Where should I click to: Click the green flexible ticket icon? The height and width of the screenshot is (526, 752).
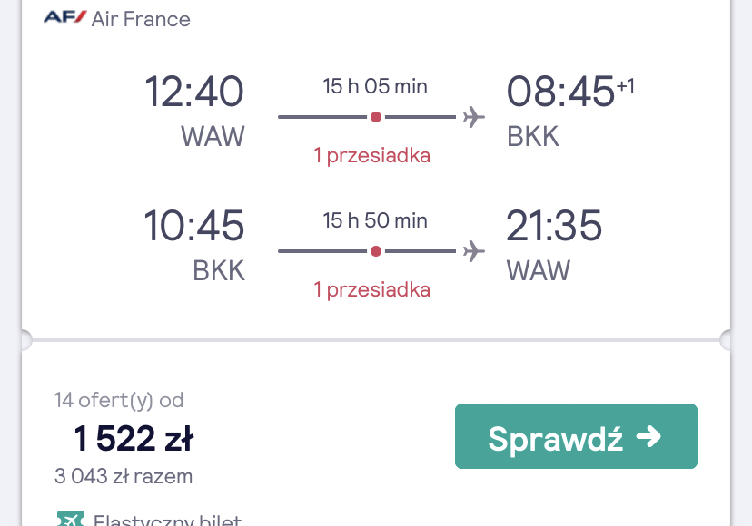point(71,519)
